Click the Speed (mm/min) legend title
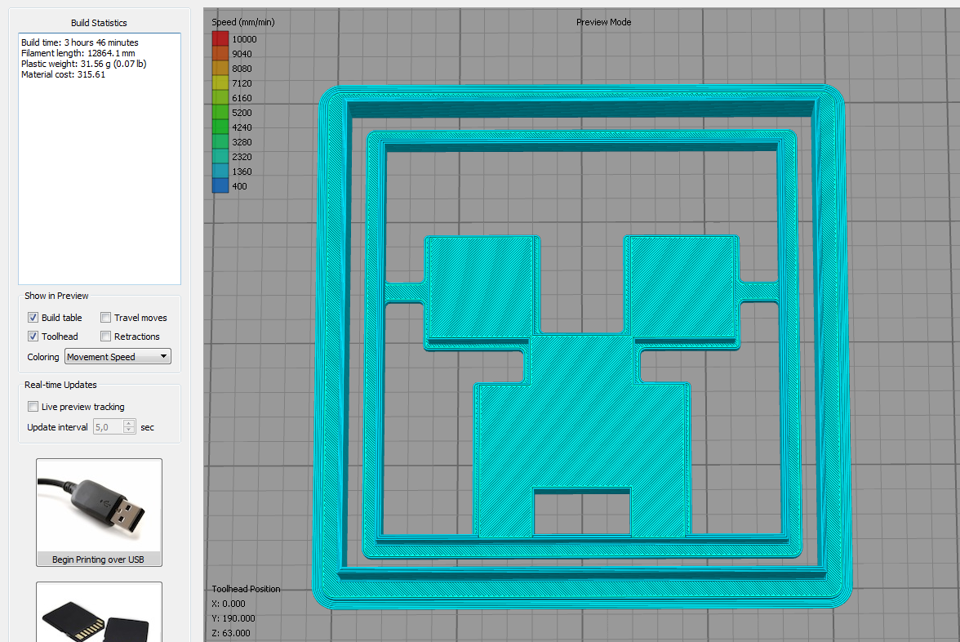The height and width of the screenshot is (642, 960). tap(243, 22)
